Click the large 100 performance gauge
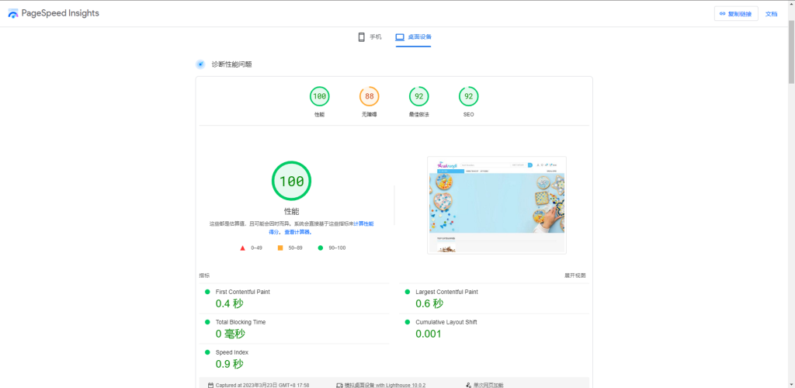The height and width of the screenshot is (388, 795). click(x=291, y=181)
